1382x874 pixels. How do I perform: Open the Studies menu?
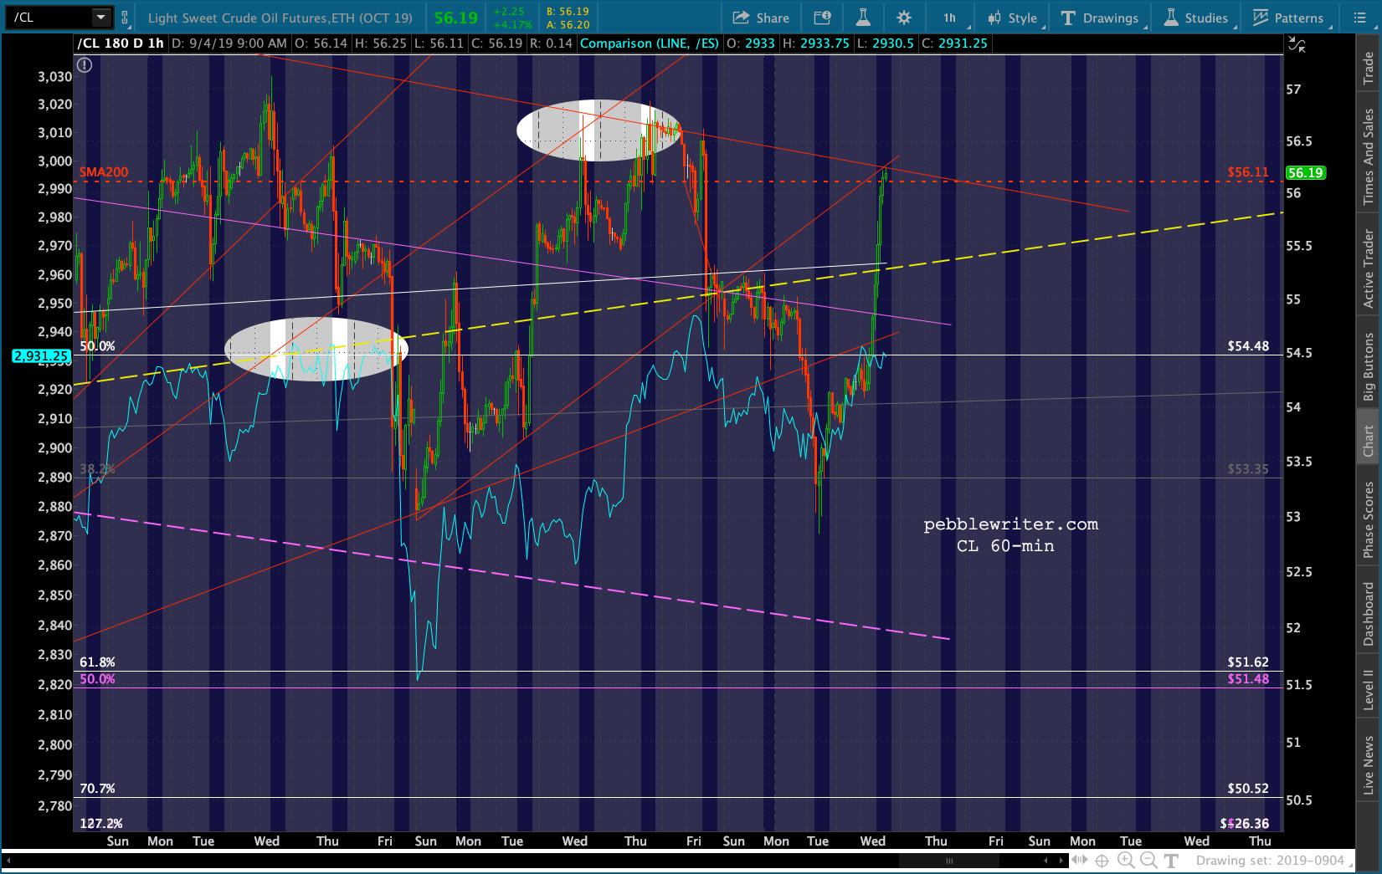pos(1195,18)
